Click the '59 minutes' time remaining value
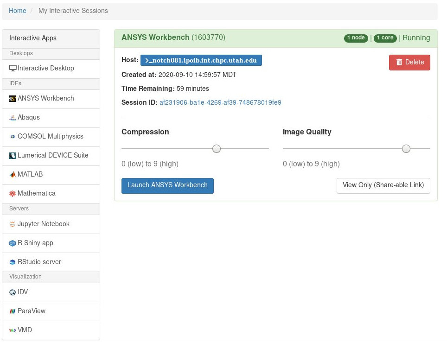447x342 pixels. click(x=193, y=89)
